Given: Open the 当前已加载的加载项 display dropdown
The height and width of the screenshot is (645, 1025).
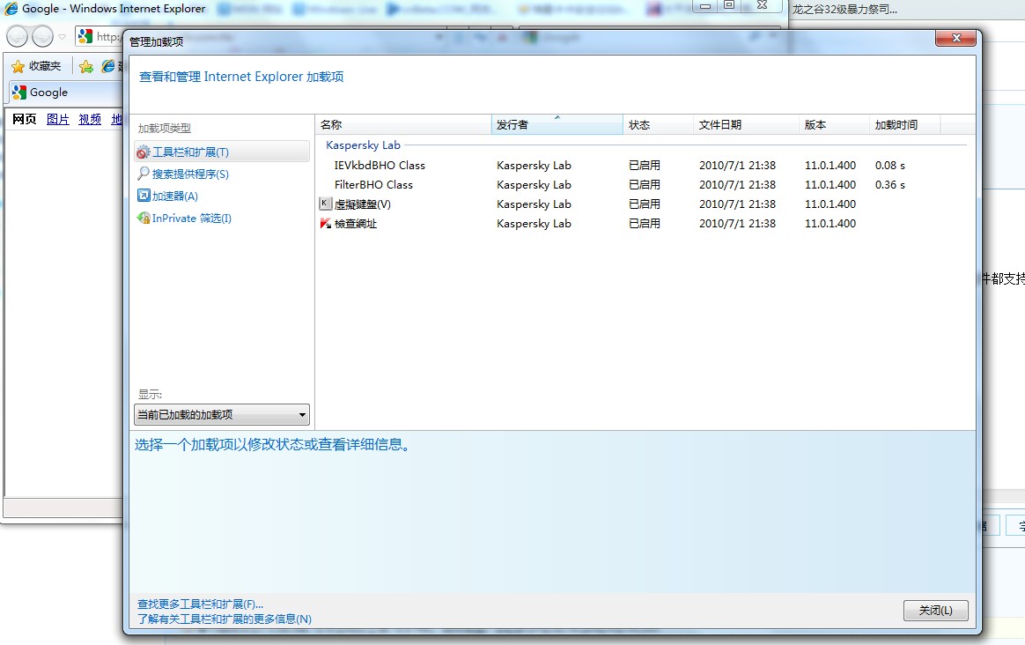Looking at the screenshot, I should [222, 415].
